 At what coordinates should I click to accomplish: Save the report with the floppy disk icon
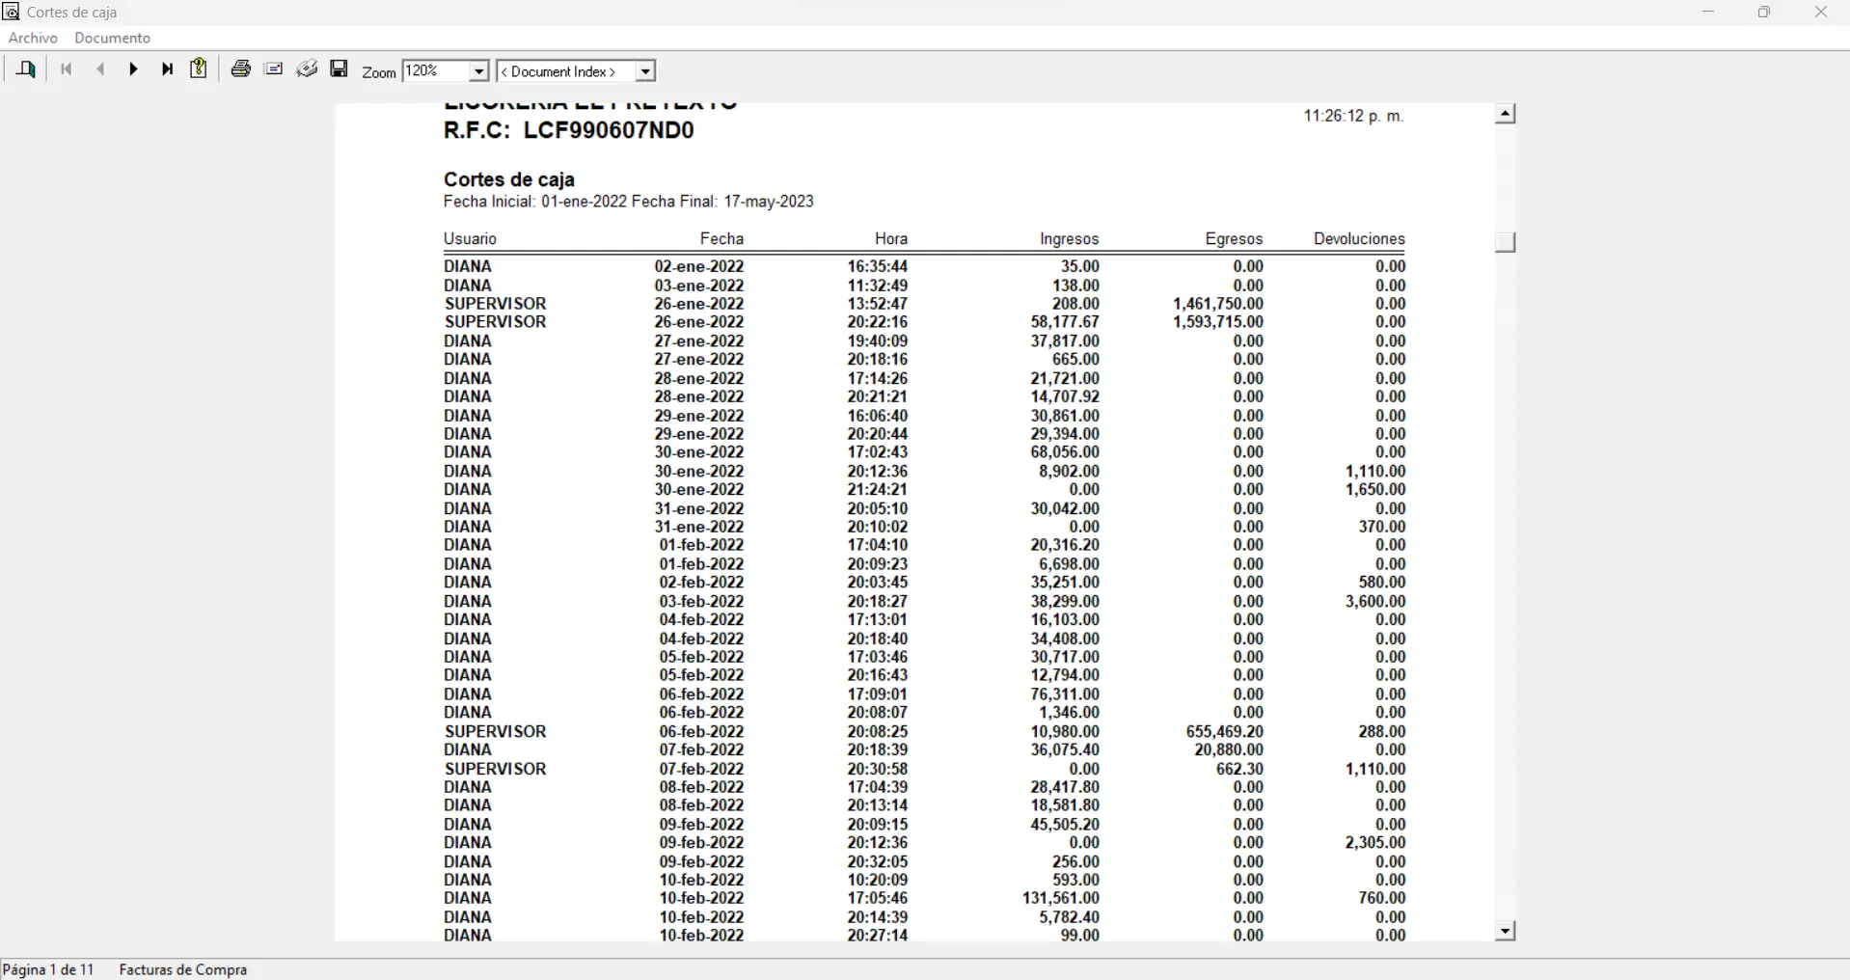coord(339,69)
